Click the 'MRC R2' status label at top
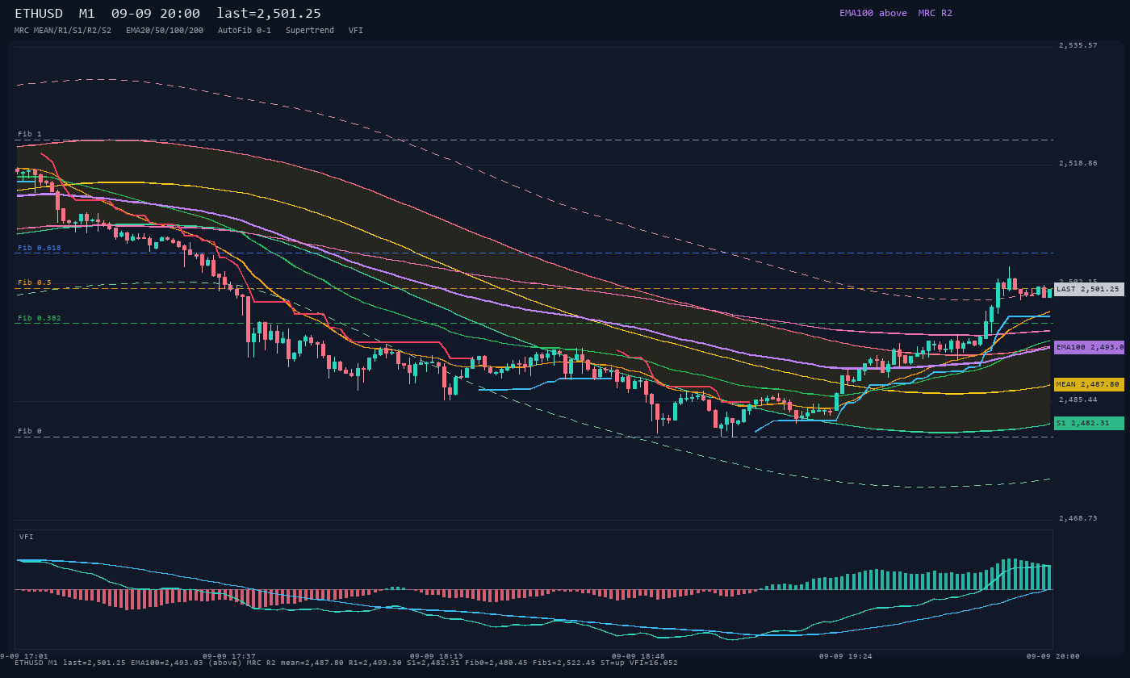This screenshot has width=1130, height=678. (x=935, y=13)
